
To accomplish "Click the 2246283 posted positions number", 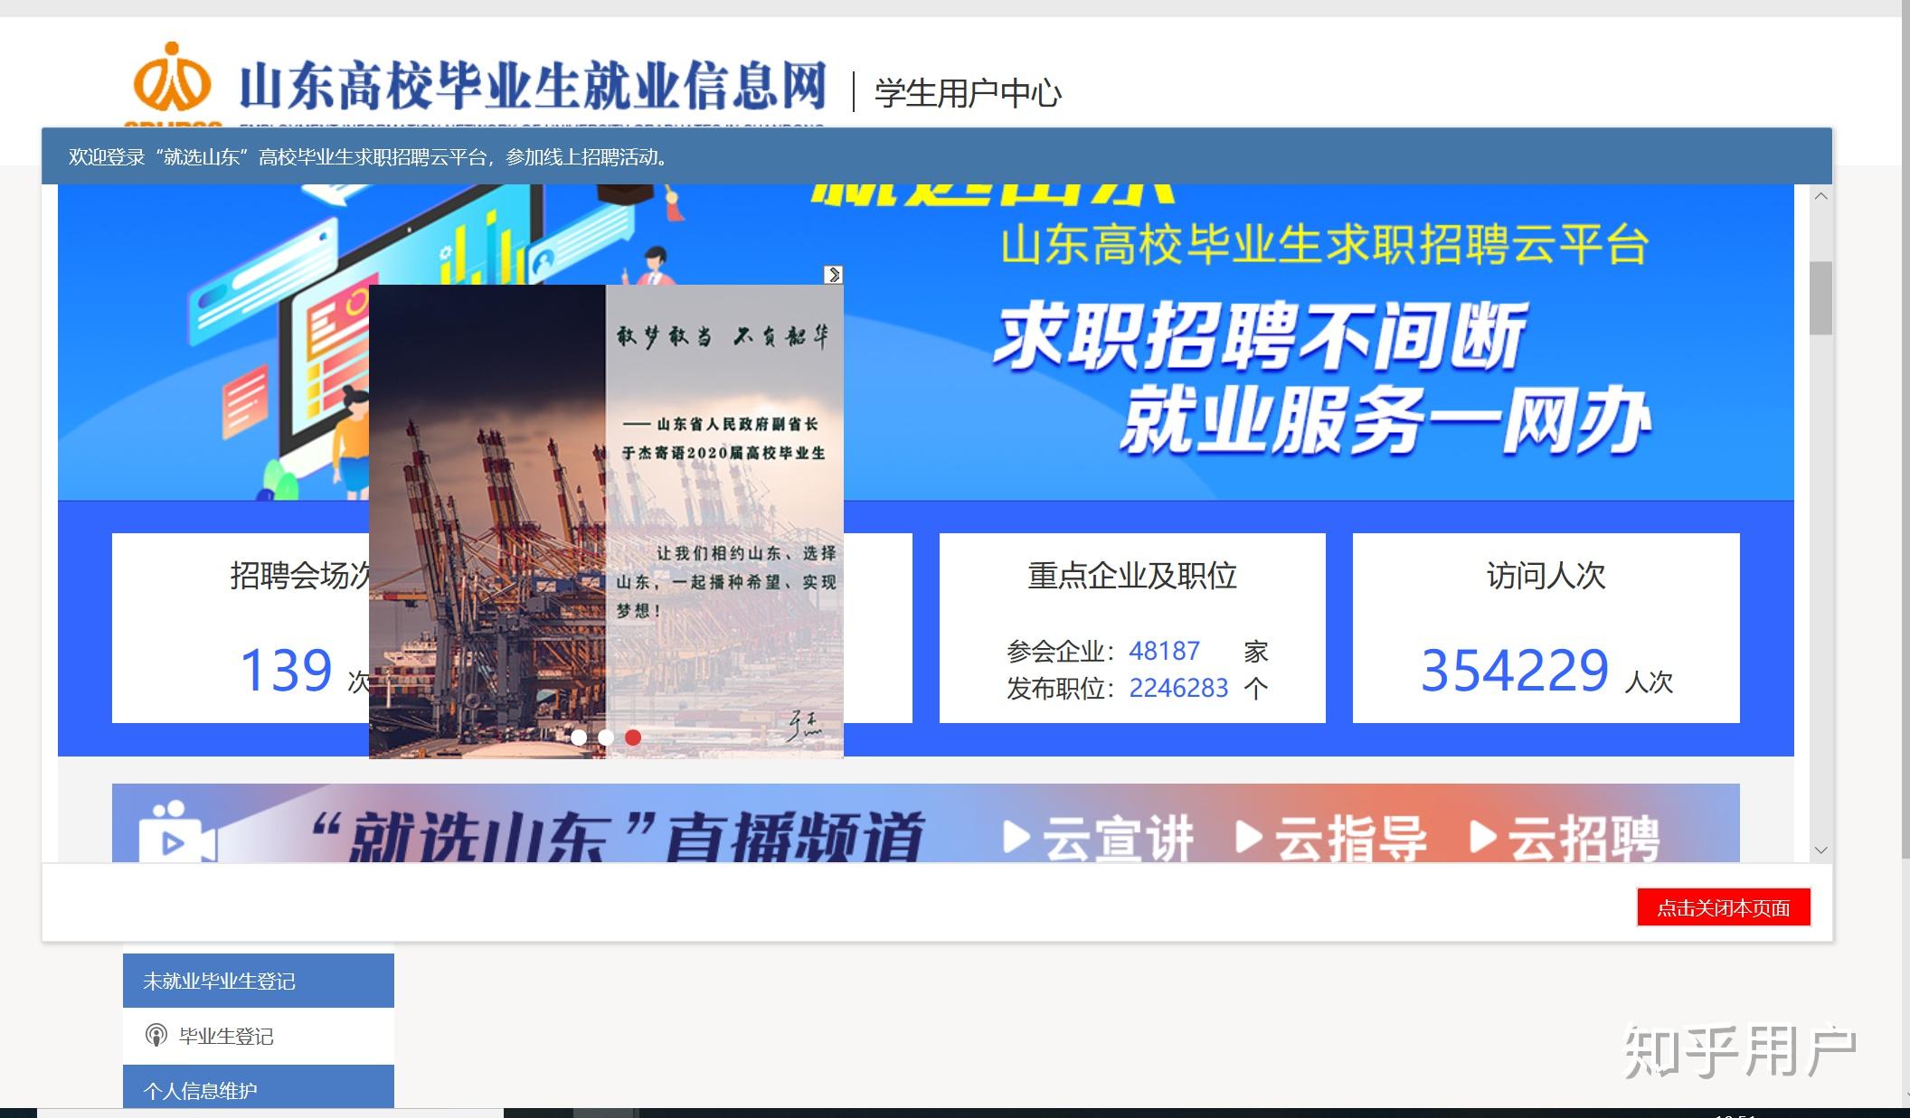I will point(1178,689).
